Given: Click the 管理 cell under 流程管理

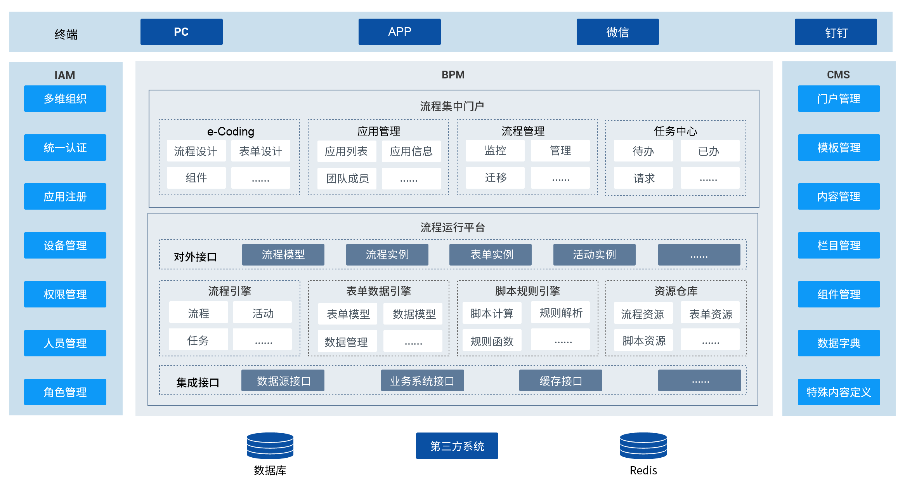Looking at the screenshot, I should [x=560, y=151].
